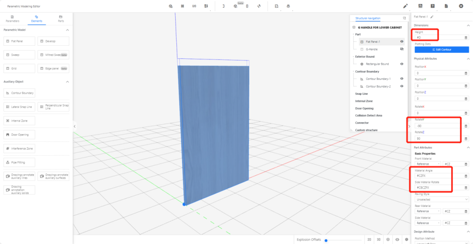This screenshot has width=473, height=244.
Task: Pop out the Structural navigation panel
Action: coord(404,18)
